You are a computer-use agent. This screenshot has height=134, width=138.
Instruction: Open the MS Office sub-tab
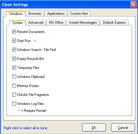click(x=56, y=22)
